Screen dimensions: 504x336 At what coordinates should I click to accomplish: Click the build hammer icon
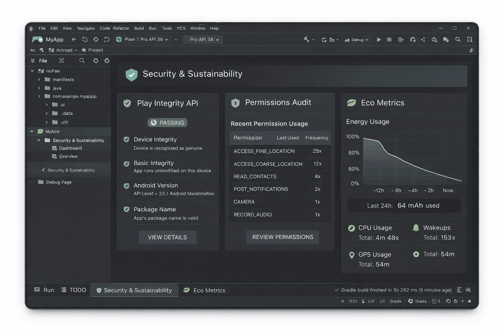pyautogui.click(x=306, y=40)
